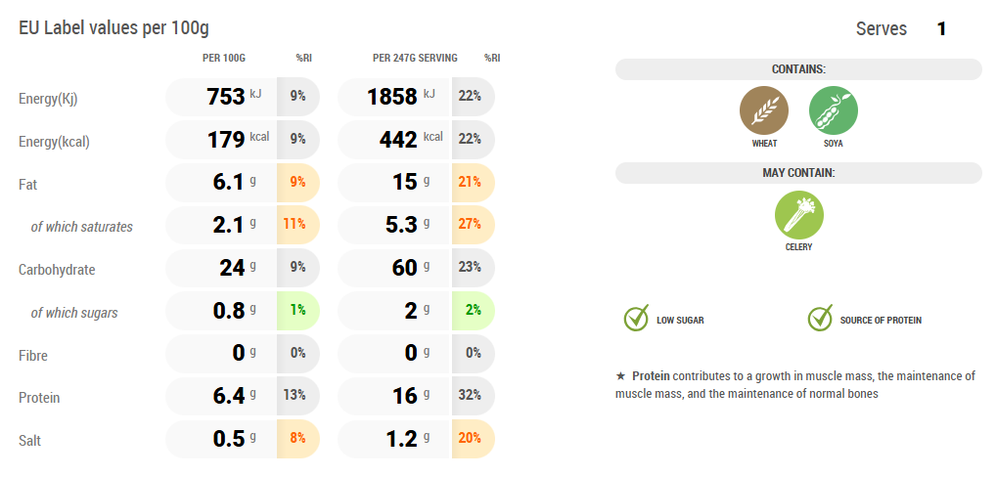Click the Soya allergen icon

pyautogui.click(x=834, y=109)
